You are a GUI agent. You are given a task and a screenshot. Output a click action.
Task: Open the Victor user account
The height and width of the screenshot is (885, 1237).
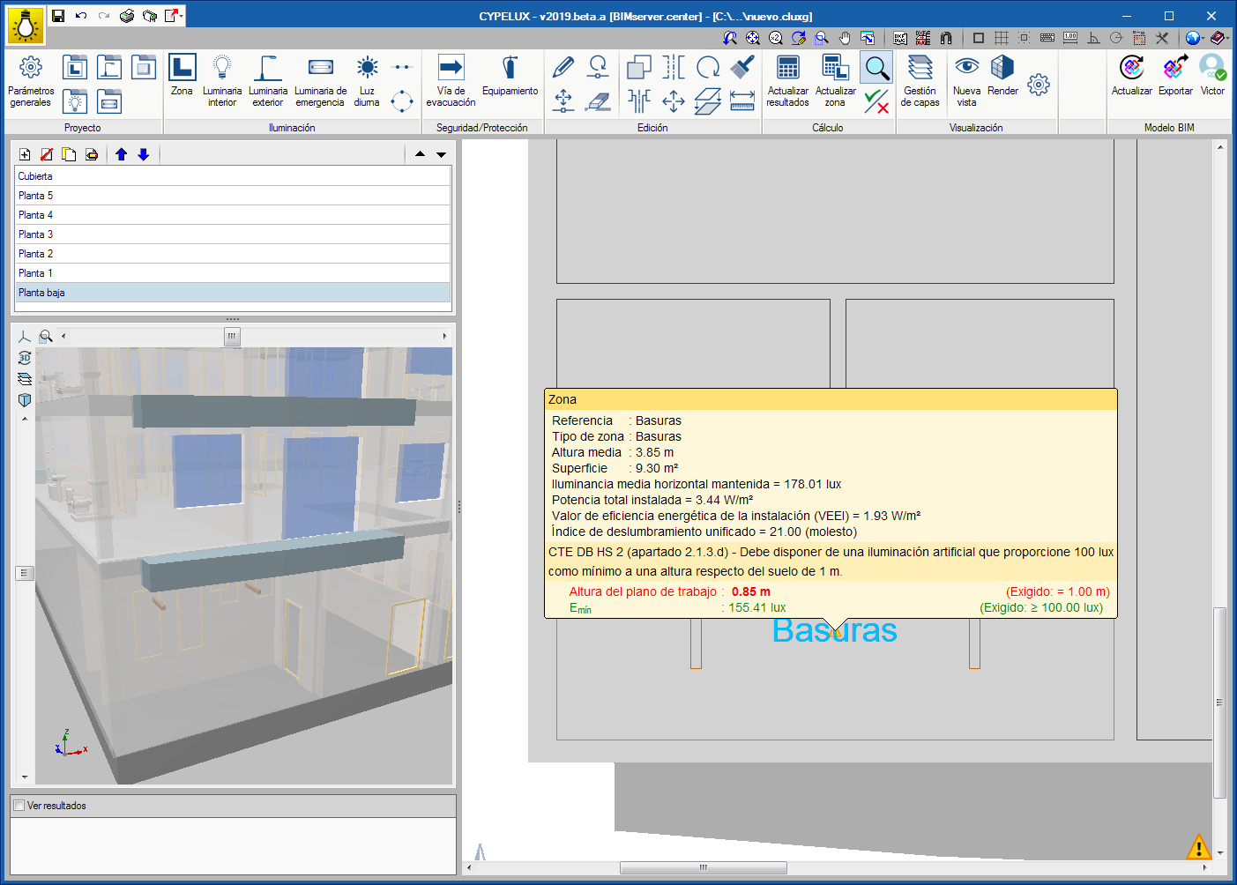pos(1212,75)
